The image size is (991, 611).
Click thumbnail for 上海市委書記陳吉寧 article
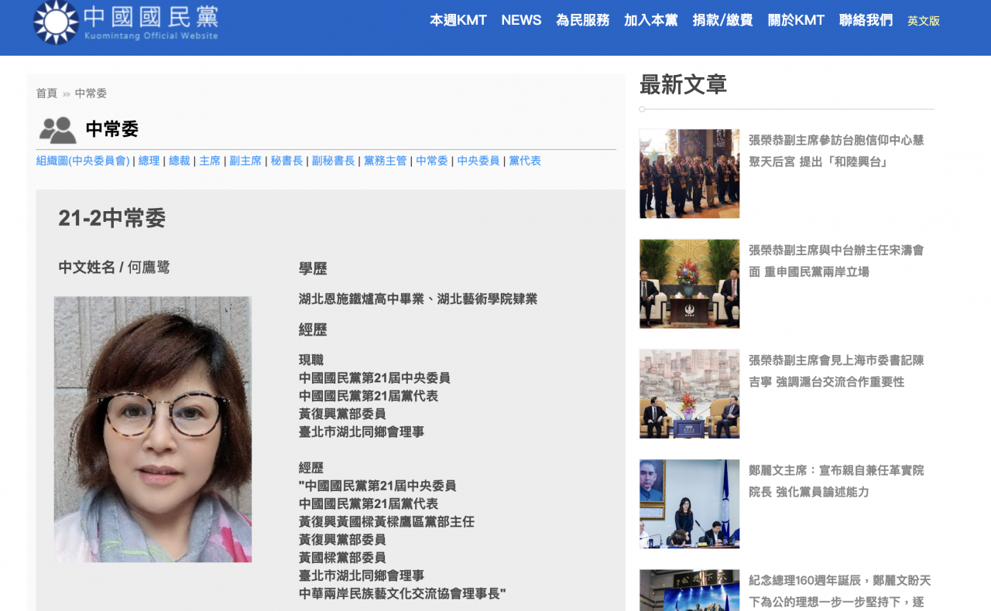click(x=689, y=394)
